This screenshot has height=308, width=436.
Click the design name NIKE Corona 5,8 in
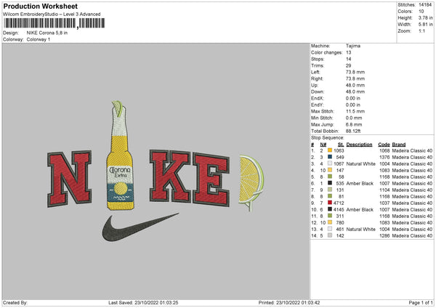click(47, 33)
